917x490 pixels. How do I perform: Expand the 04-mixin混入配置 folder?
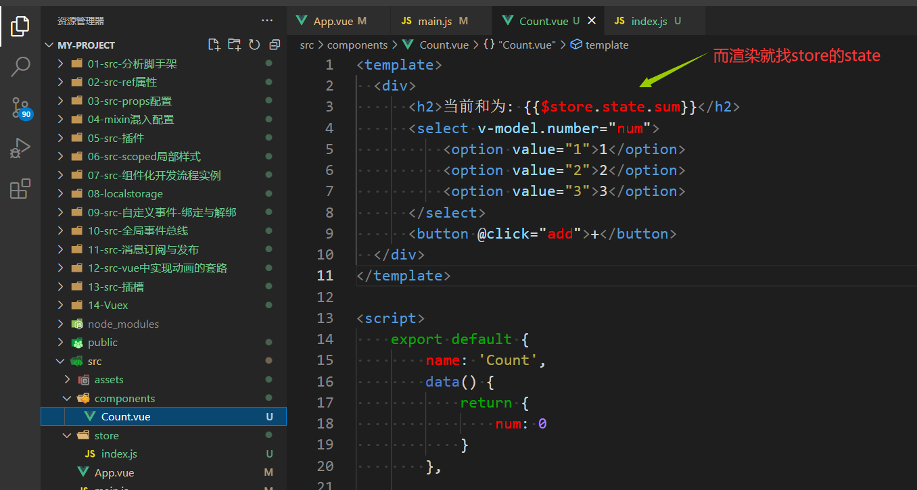click(x=61, y=120)
